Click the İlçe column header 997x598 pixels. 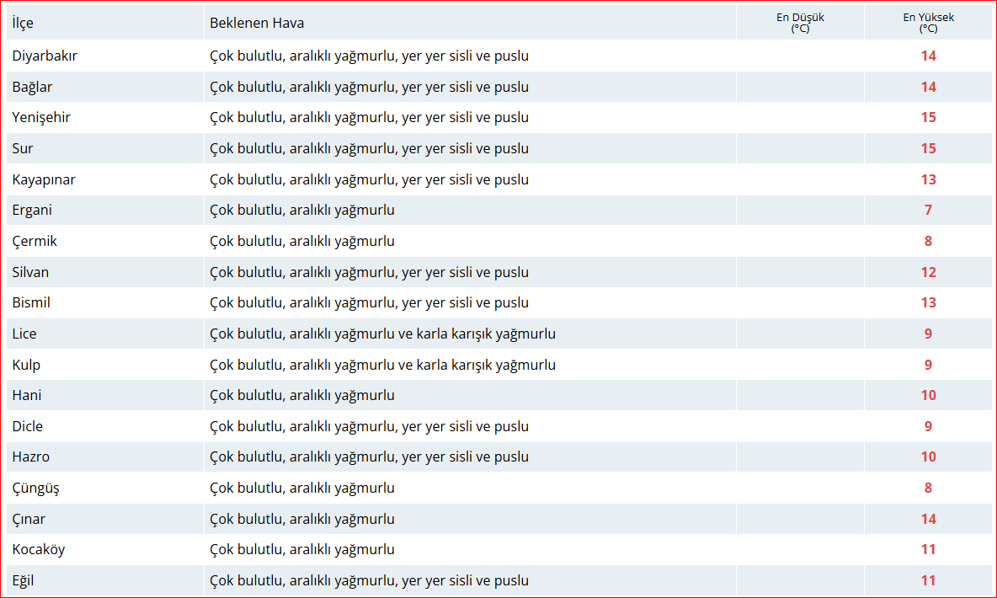(23, 23)
